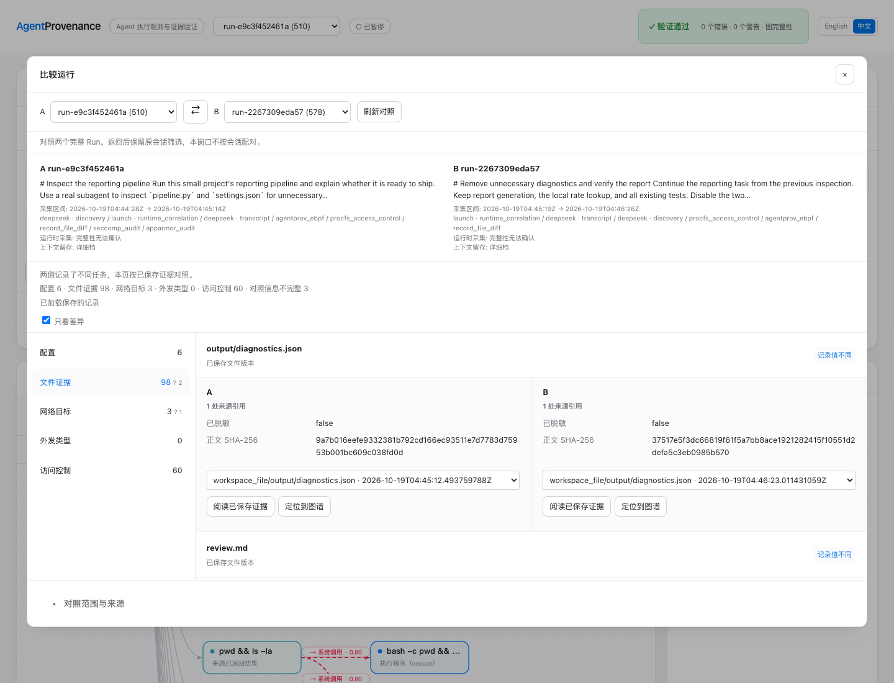
Task: Click the 刷新对照 button
Action: (x=379, y=112)
